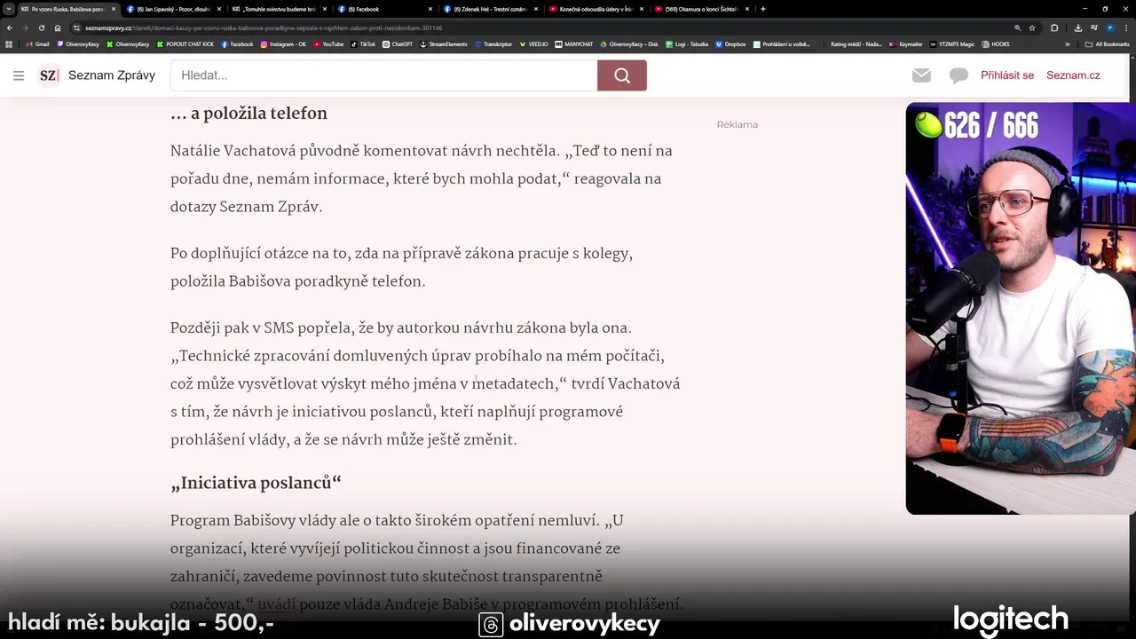Open POPOUT CHAT KICK bookmark

[185, 43]
